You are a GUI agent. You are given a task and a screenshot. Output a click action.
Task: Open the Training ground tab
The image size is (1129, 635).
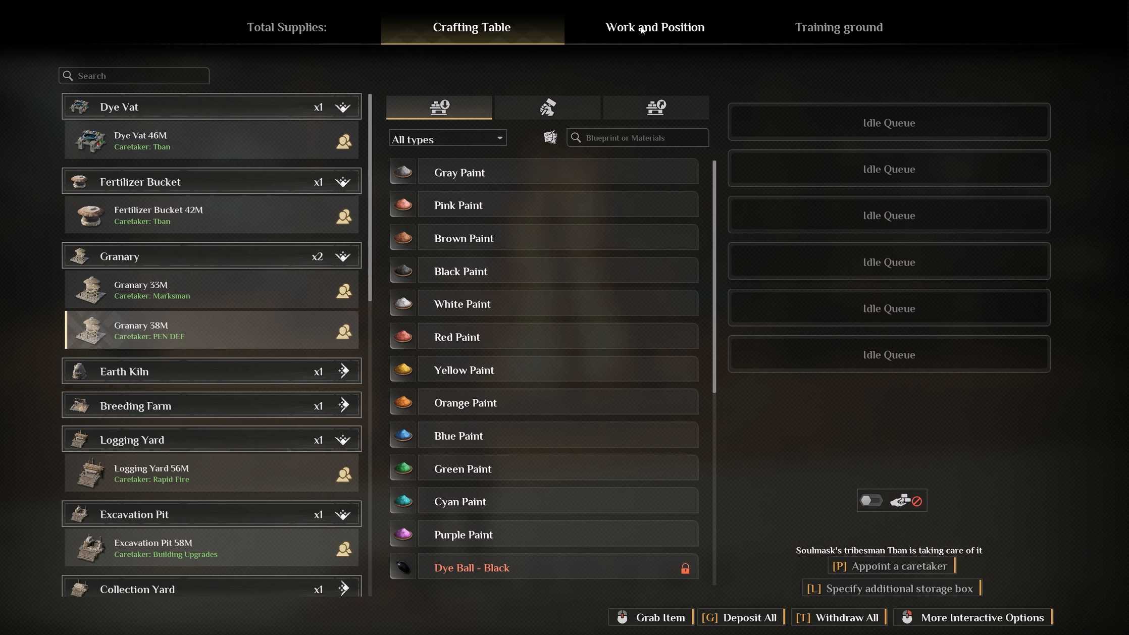point(839,27)
